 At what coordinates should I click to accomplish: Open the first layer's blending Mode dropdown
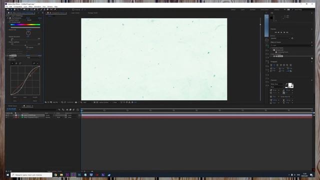pyautogui.click(x=49, y=115)
